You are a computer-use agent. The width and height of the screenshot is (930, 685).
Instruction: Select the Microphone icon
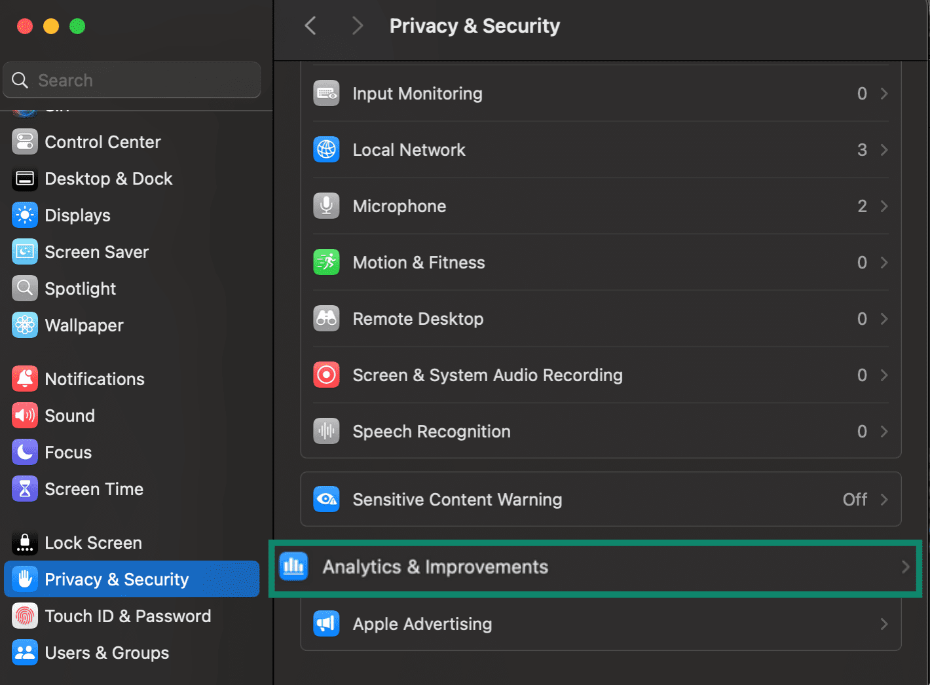click(326, 206)
